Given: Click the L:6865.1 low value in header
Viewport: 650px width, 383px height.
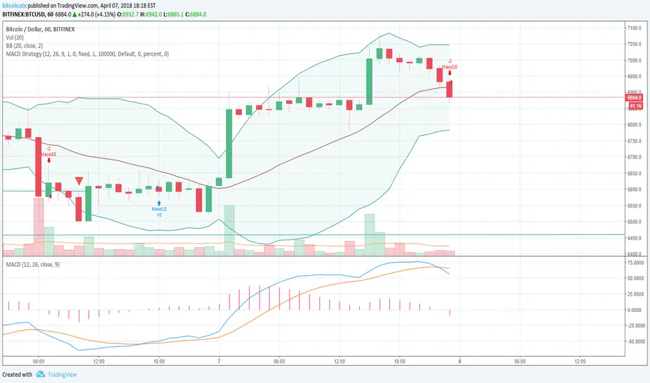Looking at the screenshot, I should (173, 14).
